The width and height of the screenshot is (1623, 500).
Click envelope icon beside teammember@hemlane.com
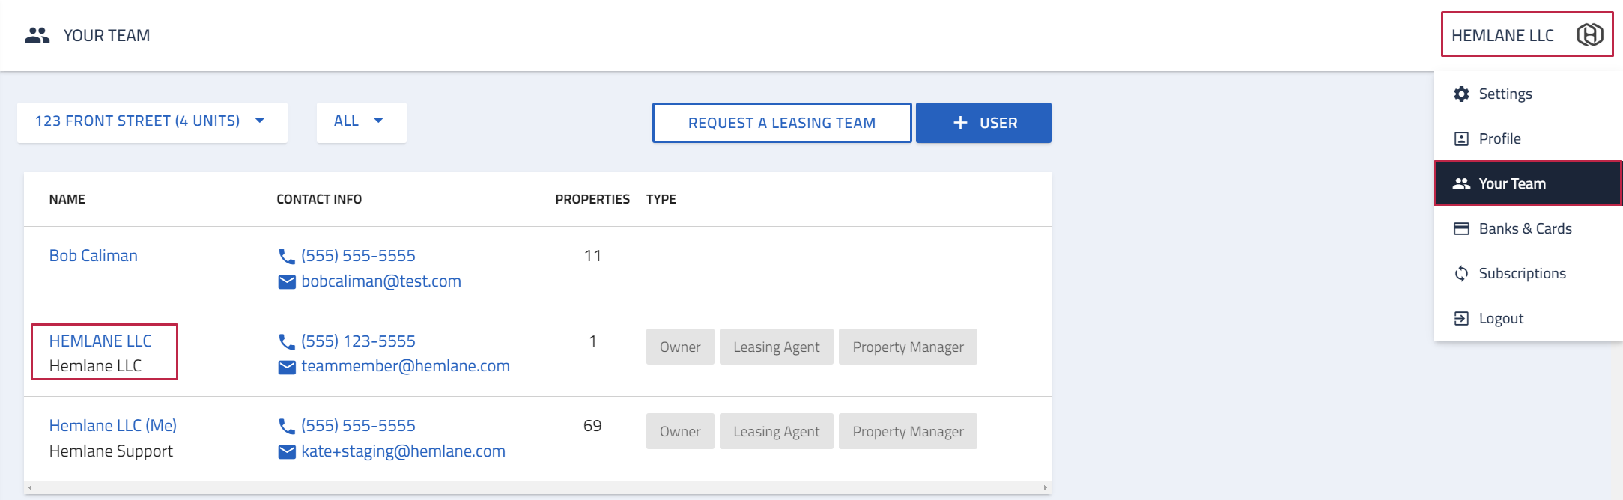click(x=286, y=367)
